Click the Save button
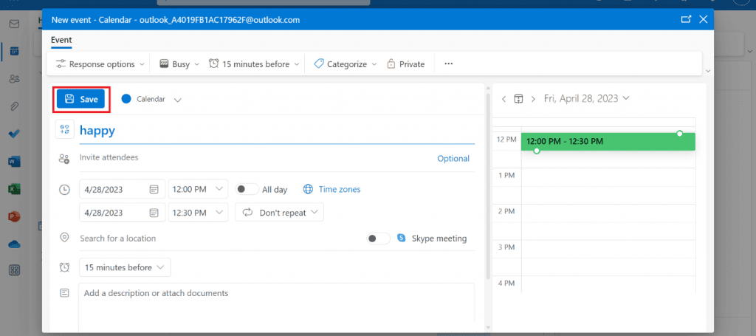Viewport: 756px width, 336px height. (x=81, y=99)
